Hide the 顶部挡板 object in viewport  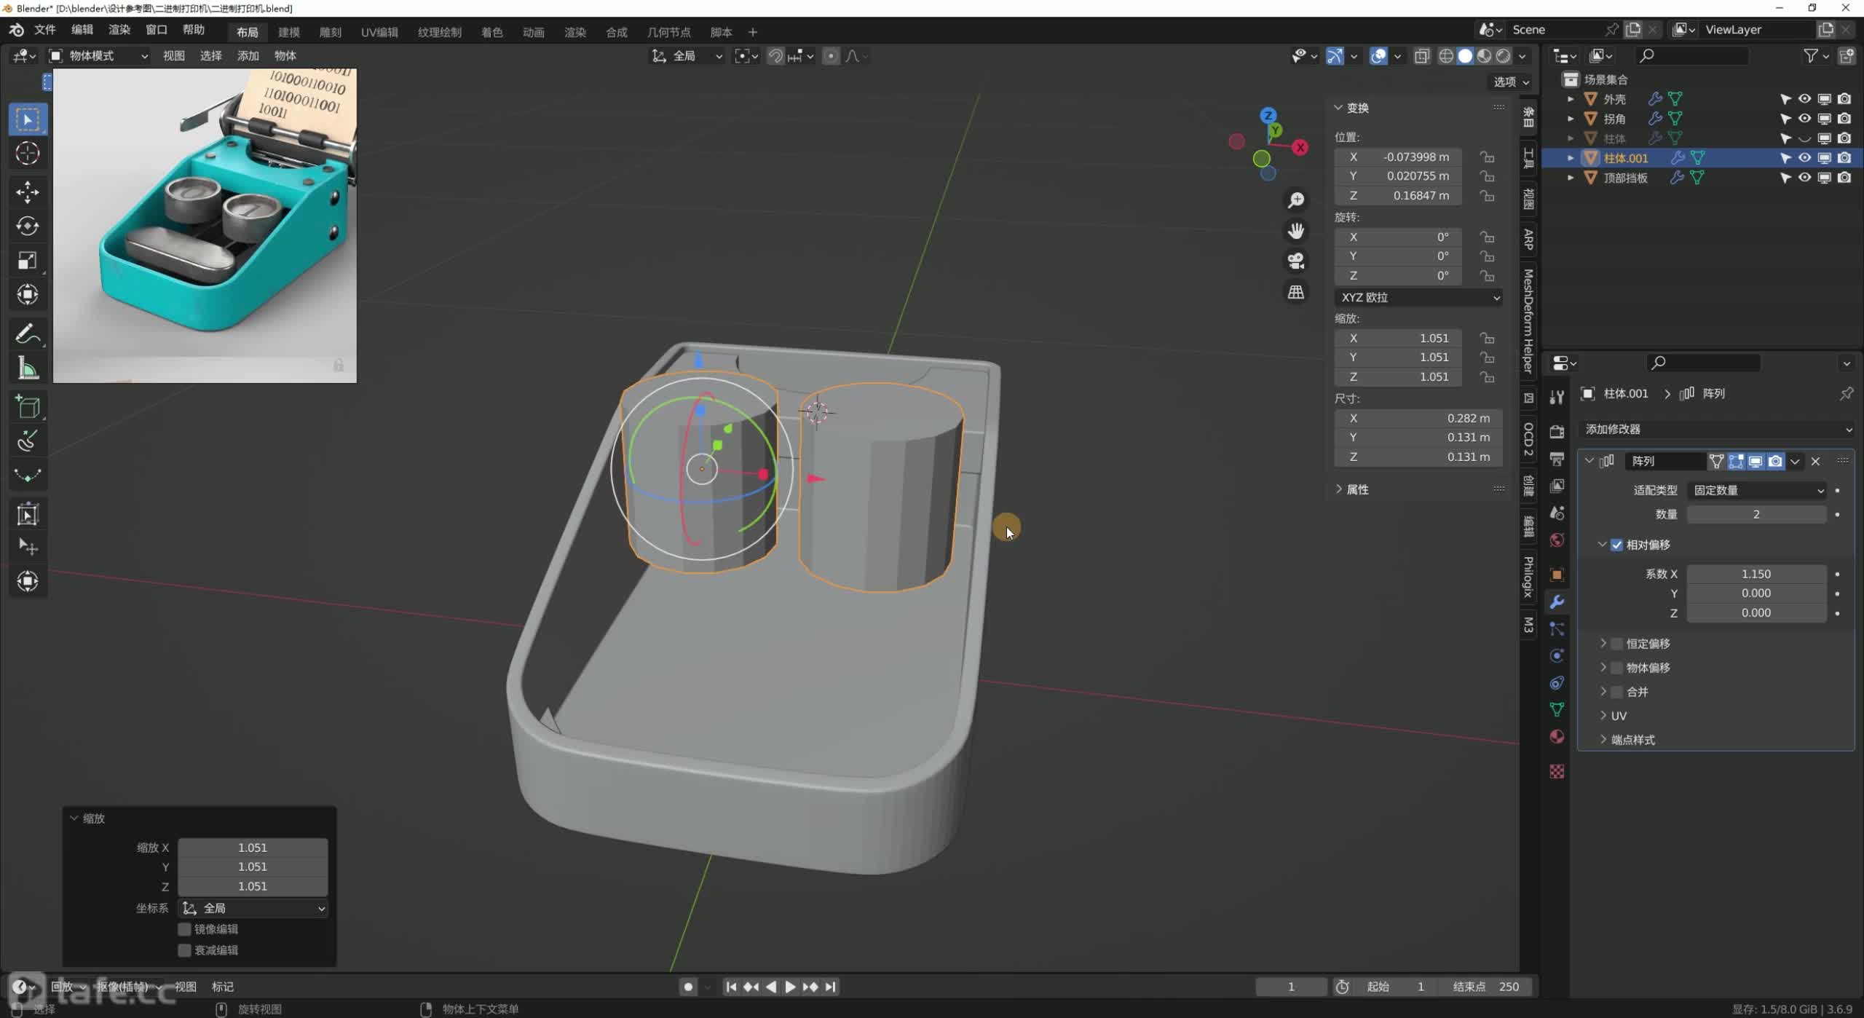[x=1804, y=178]
